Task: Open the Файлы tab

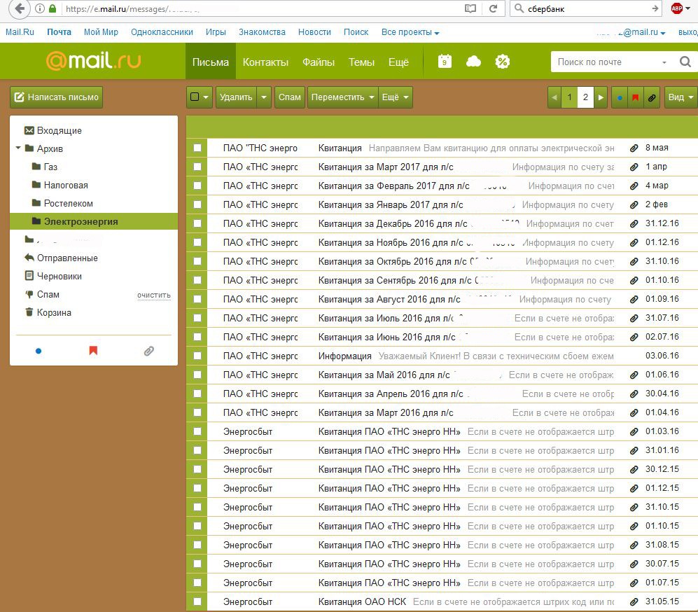Action: coord(318,62)
